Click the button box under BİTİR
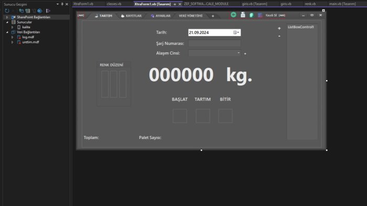Image resolution: width=367 pixels, height=206 pixels. (x=225, y=116)
